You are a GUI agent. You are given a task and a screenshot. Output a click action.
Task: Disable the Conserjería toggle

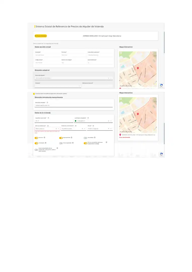[x=36, y=143]
